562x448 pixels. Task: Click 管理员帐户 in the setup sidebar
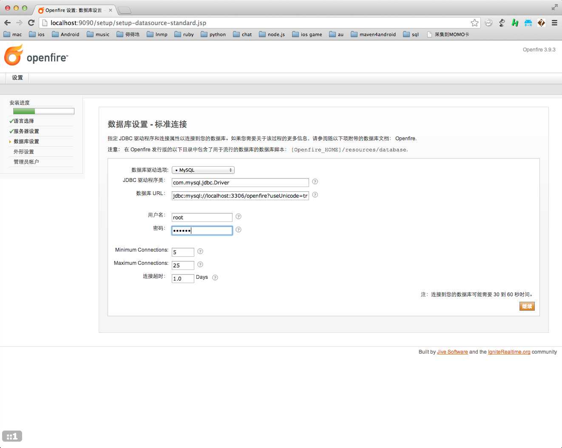pyautogui.click(x=26, y=162)
